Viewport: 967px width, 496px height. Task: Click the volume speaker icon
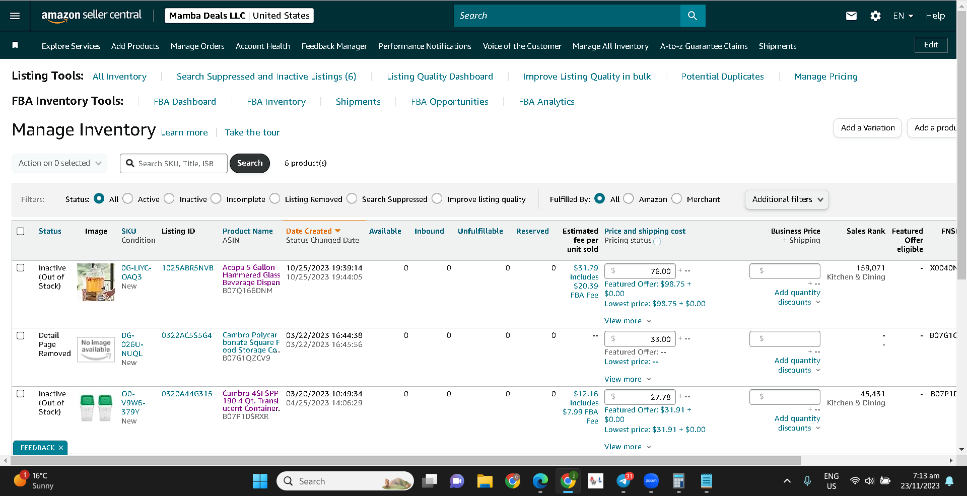click(869, 481)
